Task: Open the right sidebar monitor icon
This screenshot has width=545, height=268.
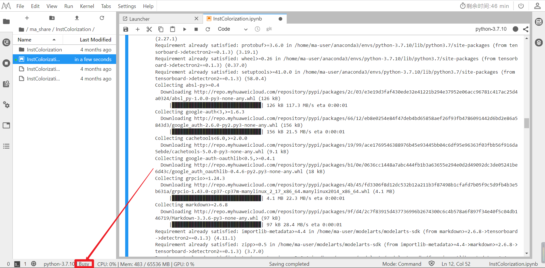Action: tap(539, 22)
